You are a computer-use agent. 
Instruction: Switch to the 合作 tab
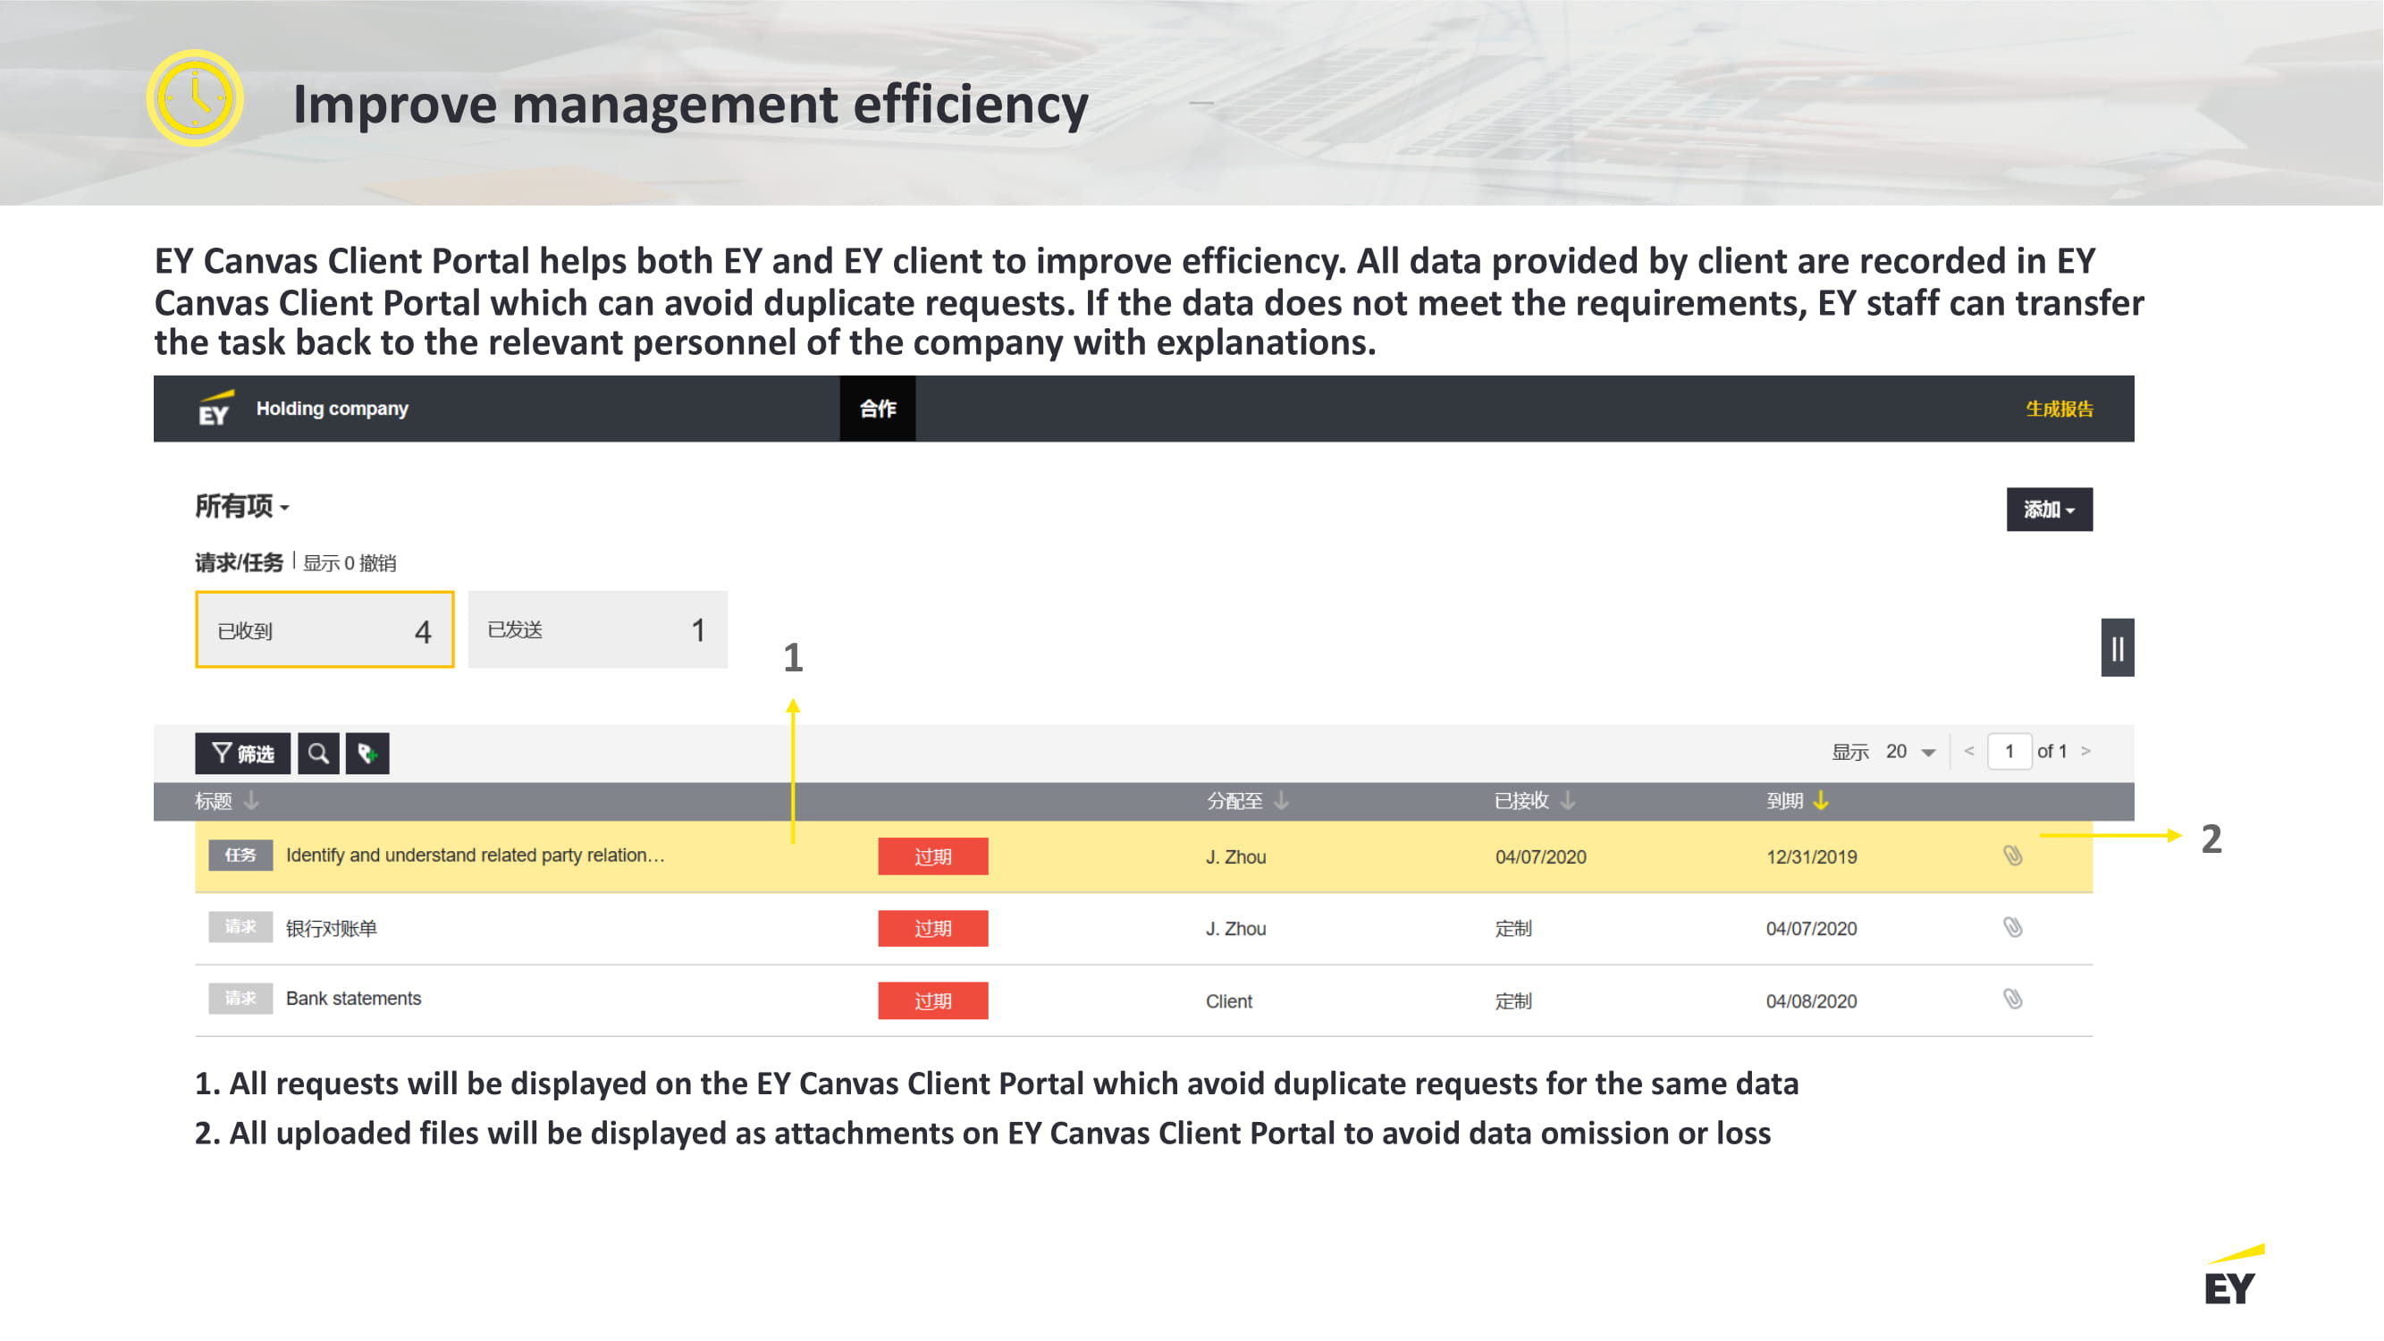[x=877, y=409]
